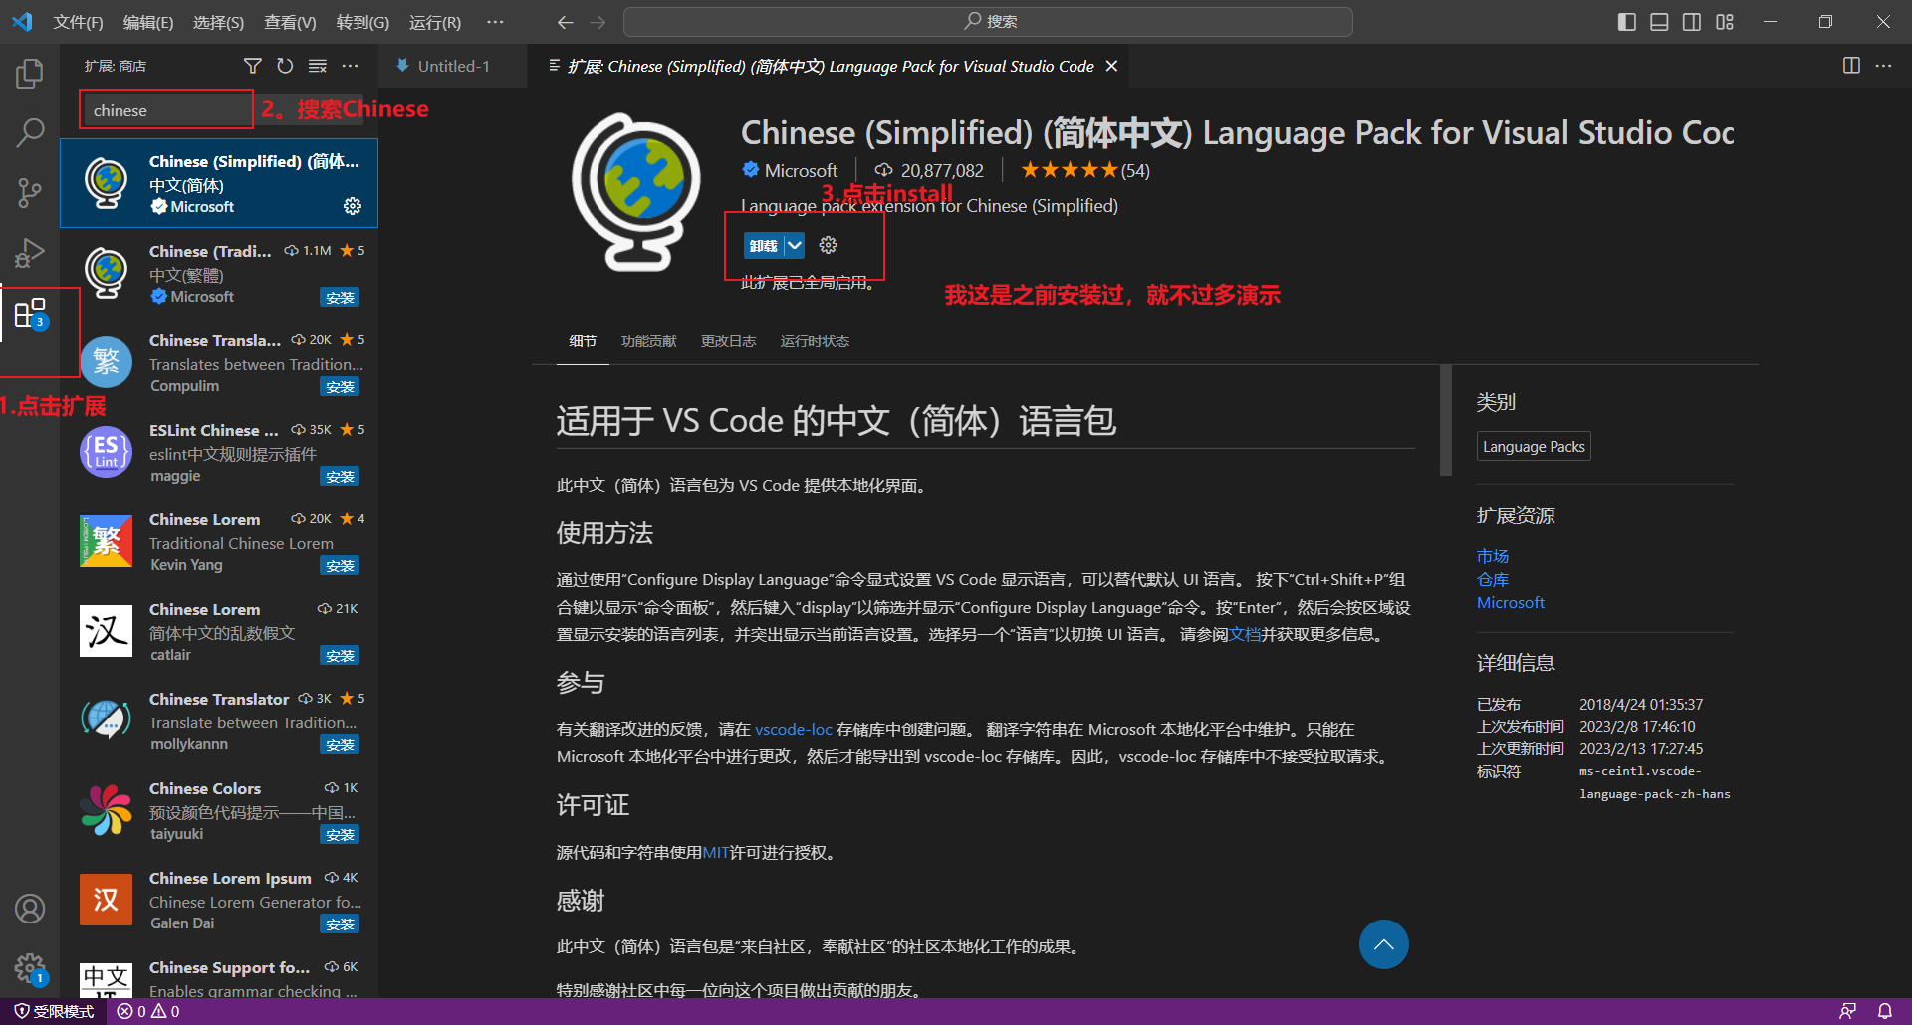Viewport: 1912px width, 1025px height.
Task: Install the Chinese Traditional extension
Action: (x=340, y=296)
